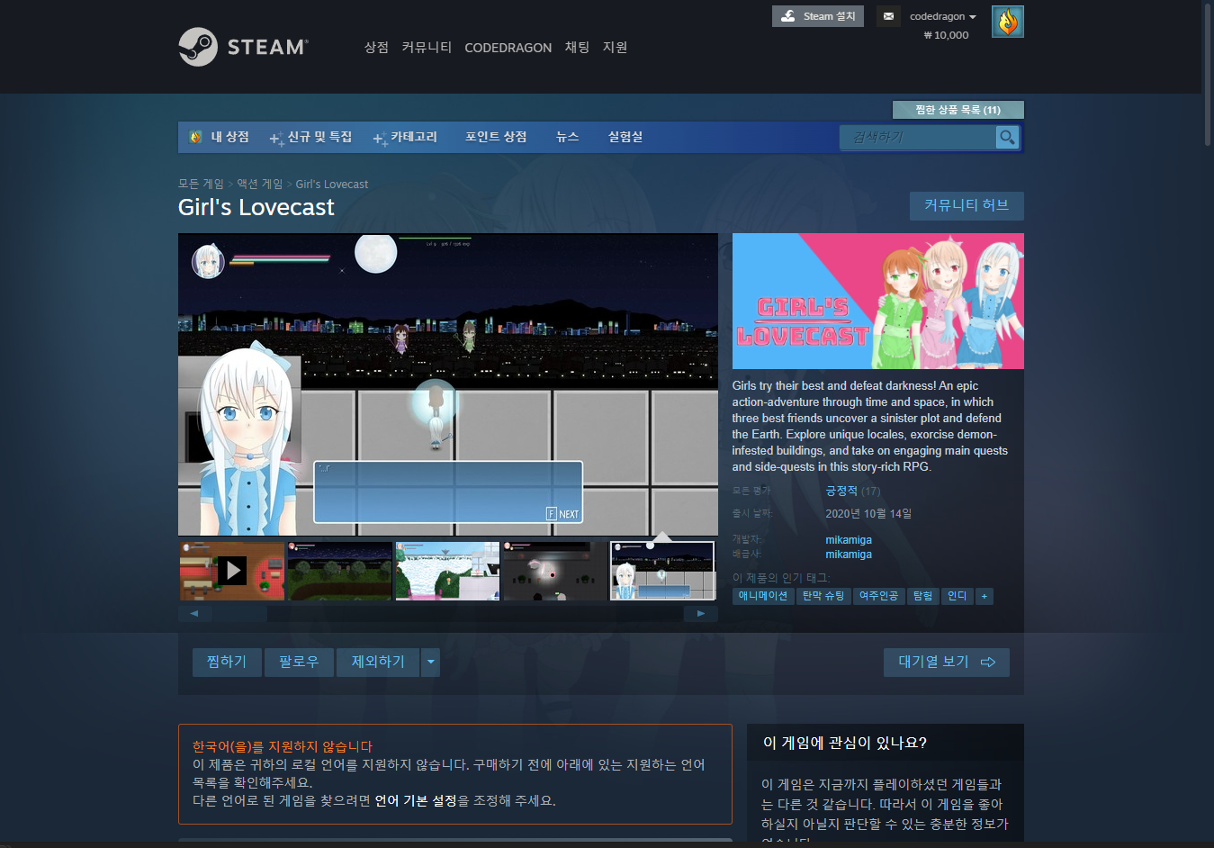
Task: Click the thumbnail strip horizontal scrollbar
Action: (x=447, y=614)
